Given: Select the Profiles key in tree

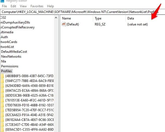Looking at the screenshot, I should (x=7, y=71).
